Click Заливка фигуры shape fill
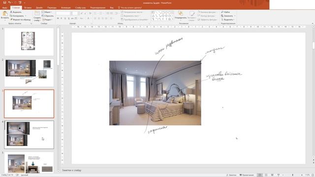315x177 pixels. pyautogui.click(x=207, y=12)
